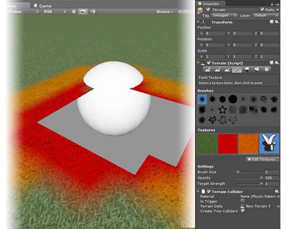Toggle the Terrain object active checkbox

click(x=209, y=9)
